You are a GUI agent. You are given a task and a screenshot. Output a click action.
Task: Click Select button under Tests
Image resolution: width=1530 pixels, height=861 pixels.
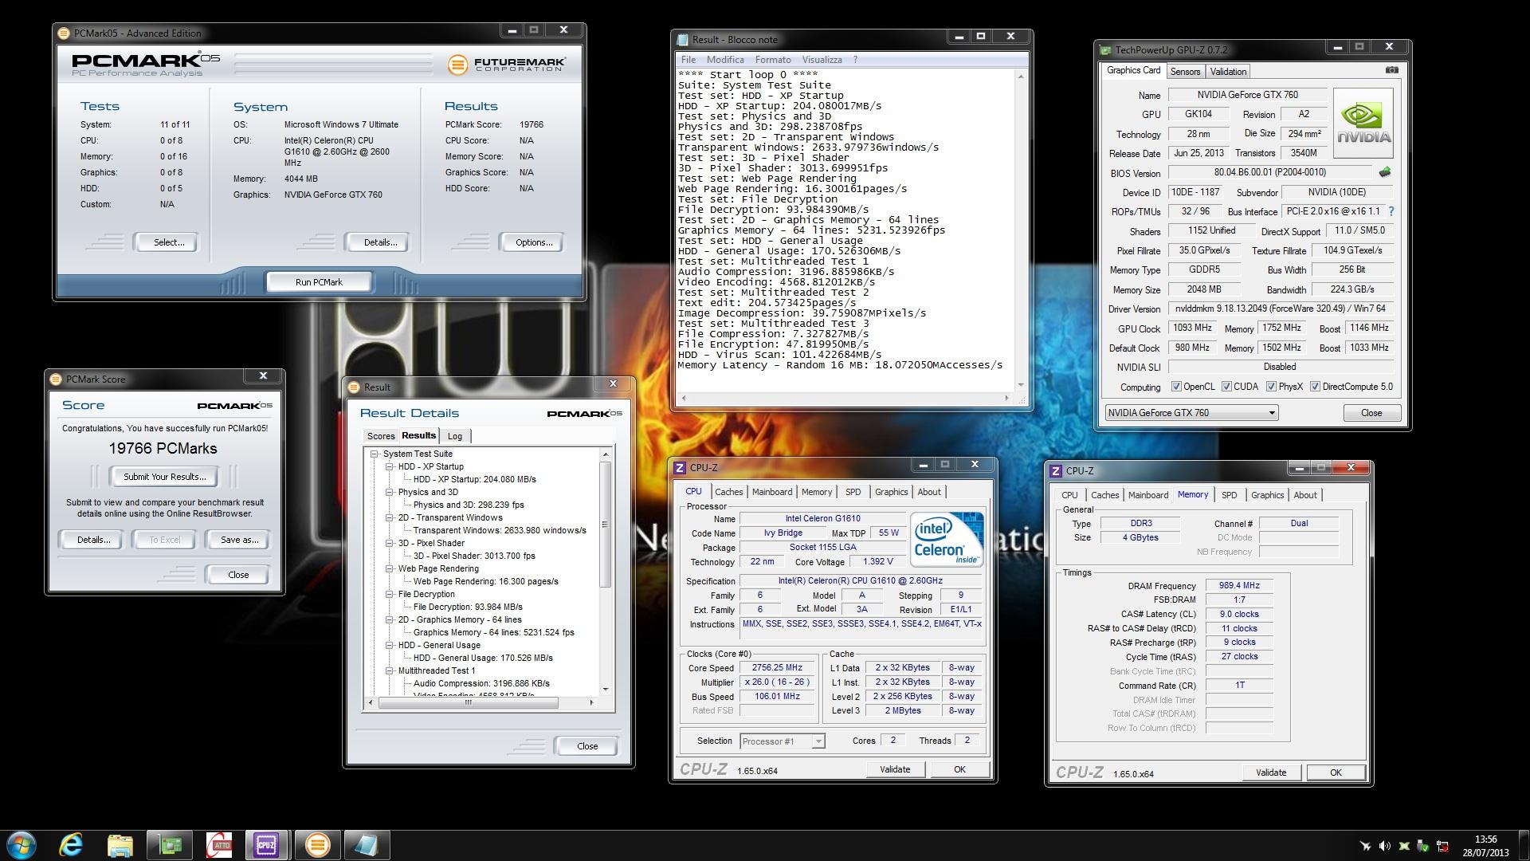[168, 242]
